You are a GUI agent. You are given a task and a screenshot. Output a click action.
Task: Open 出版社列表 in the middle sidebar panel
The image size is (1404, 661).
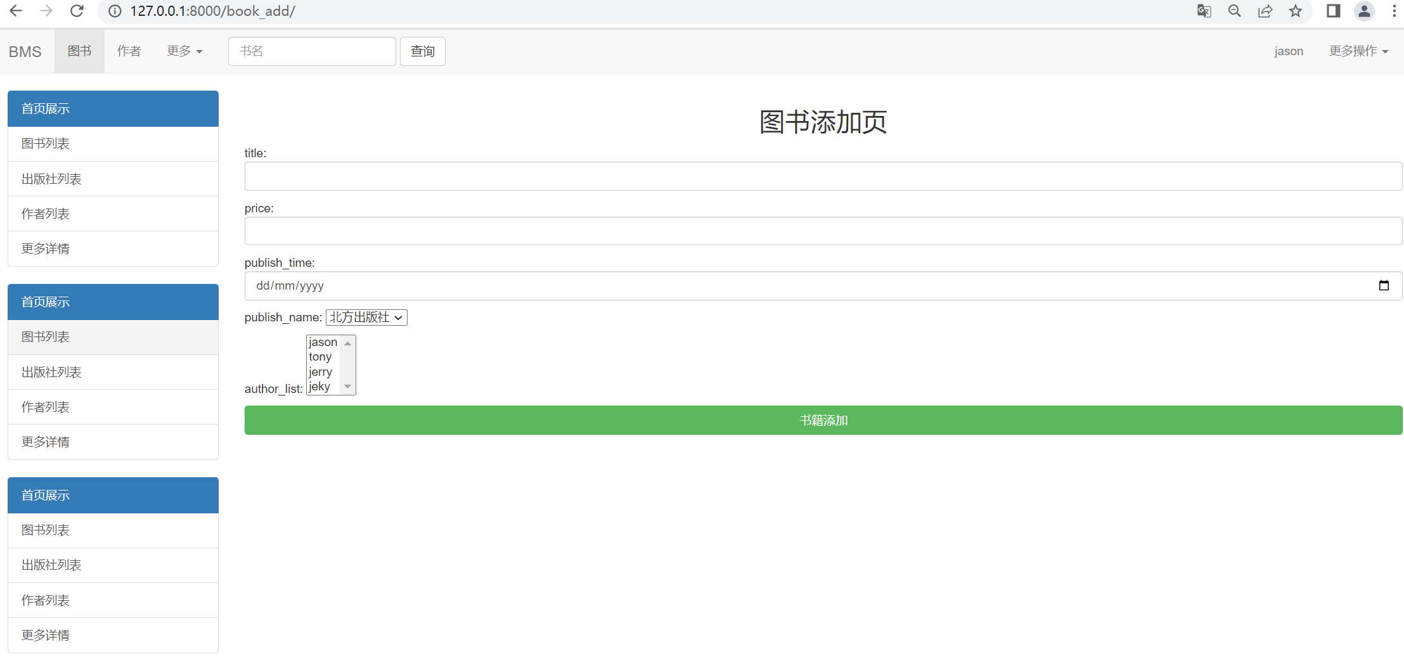113,372
